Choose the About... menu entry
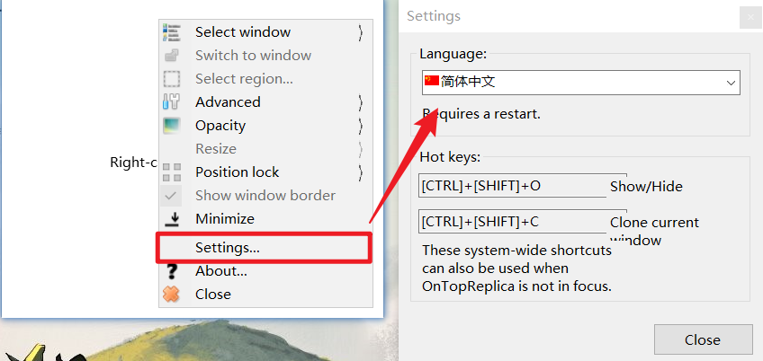Screen dimensions: 763x361 221,271
